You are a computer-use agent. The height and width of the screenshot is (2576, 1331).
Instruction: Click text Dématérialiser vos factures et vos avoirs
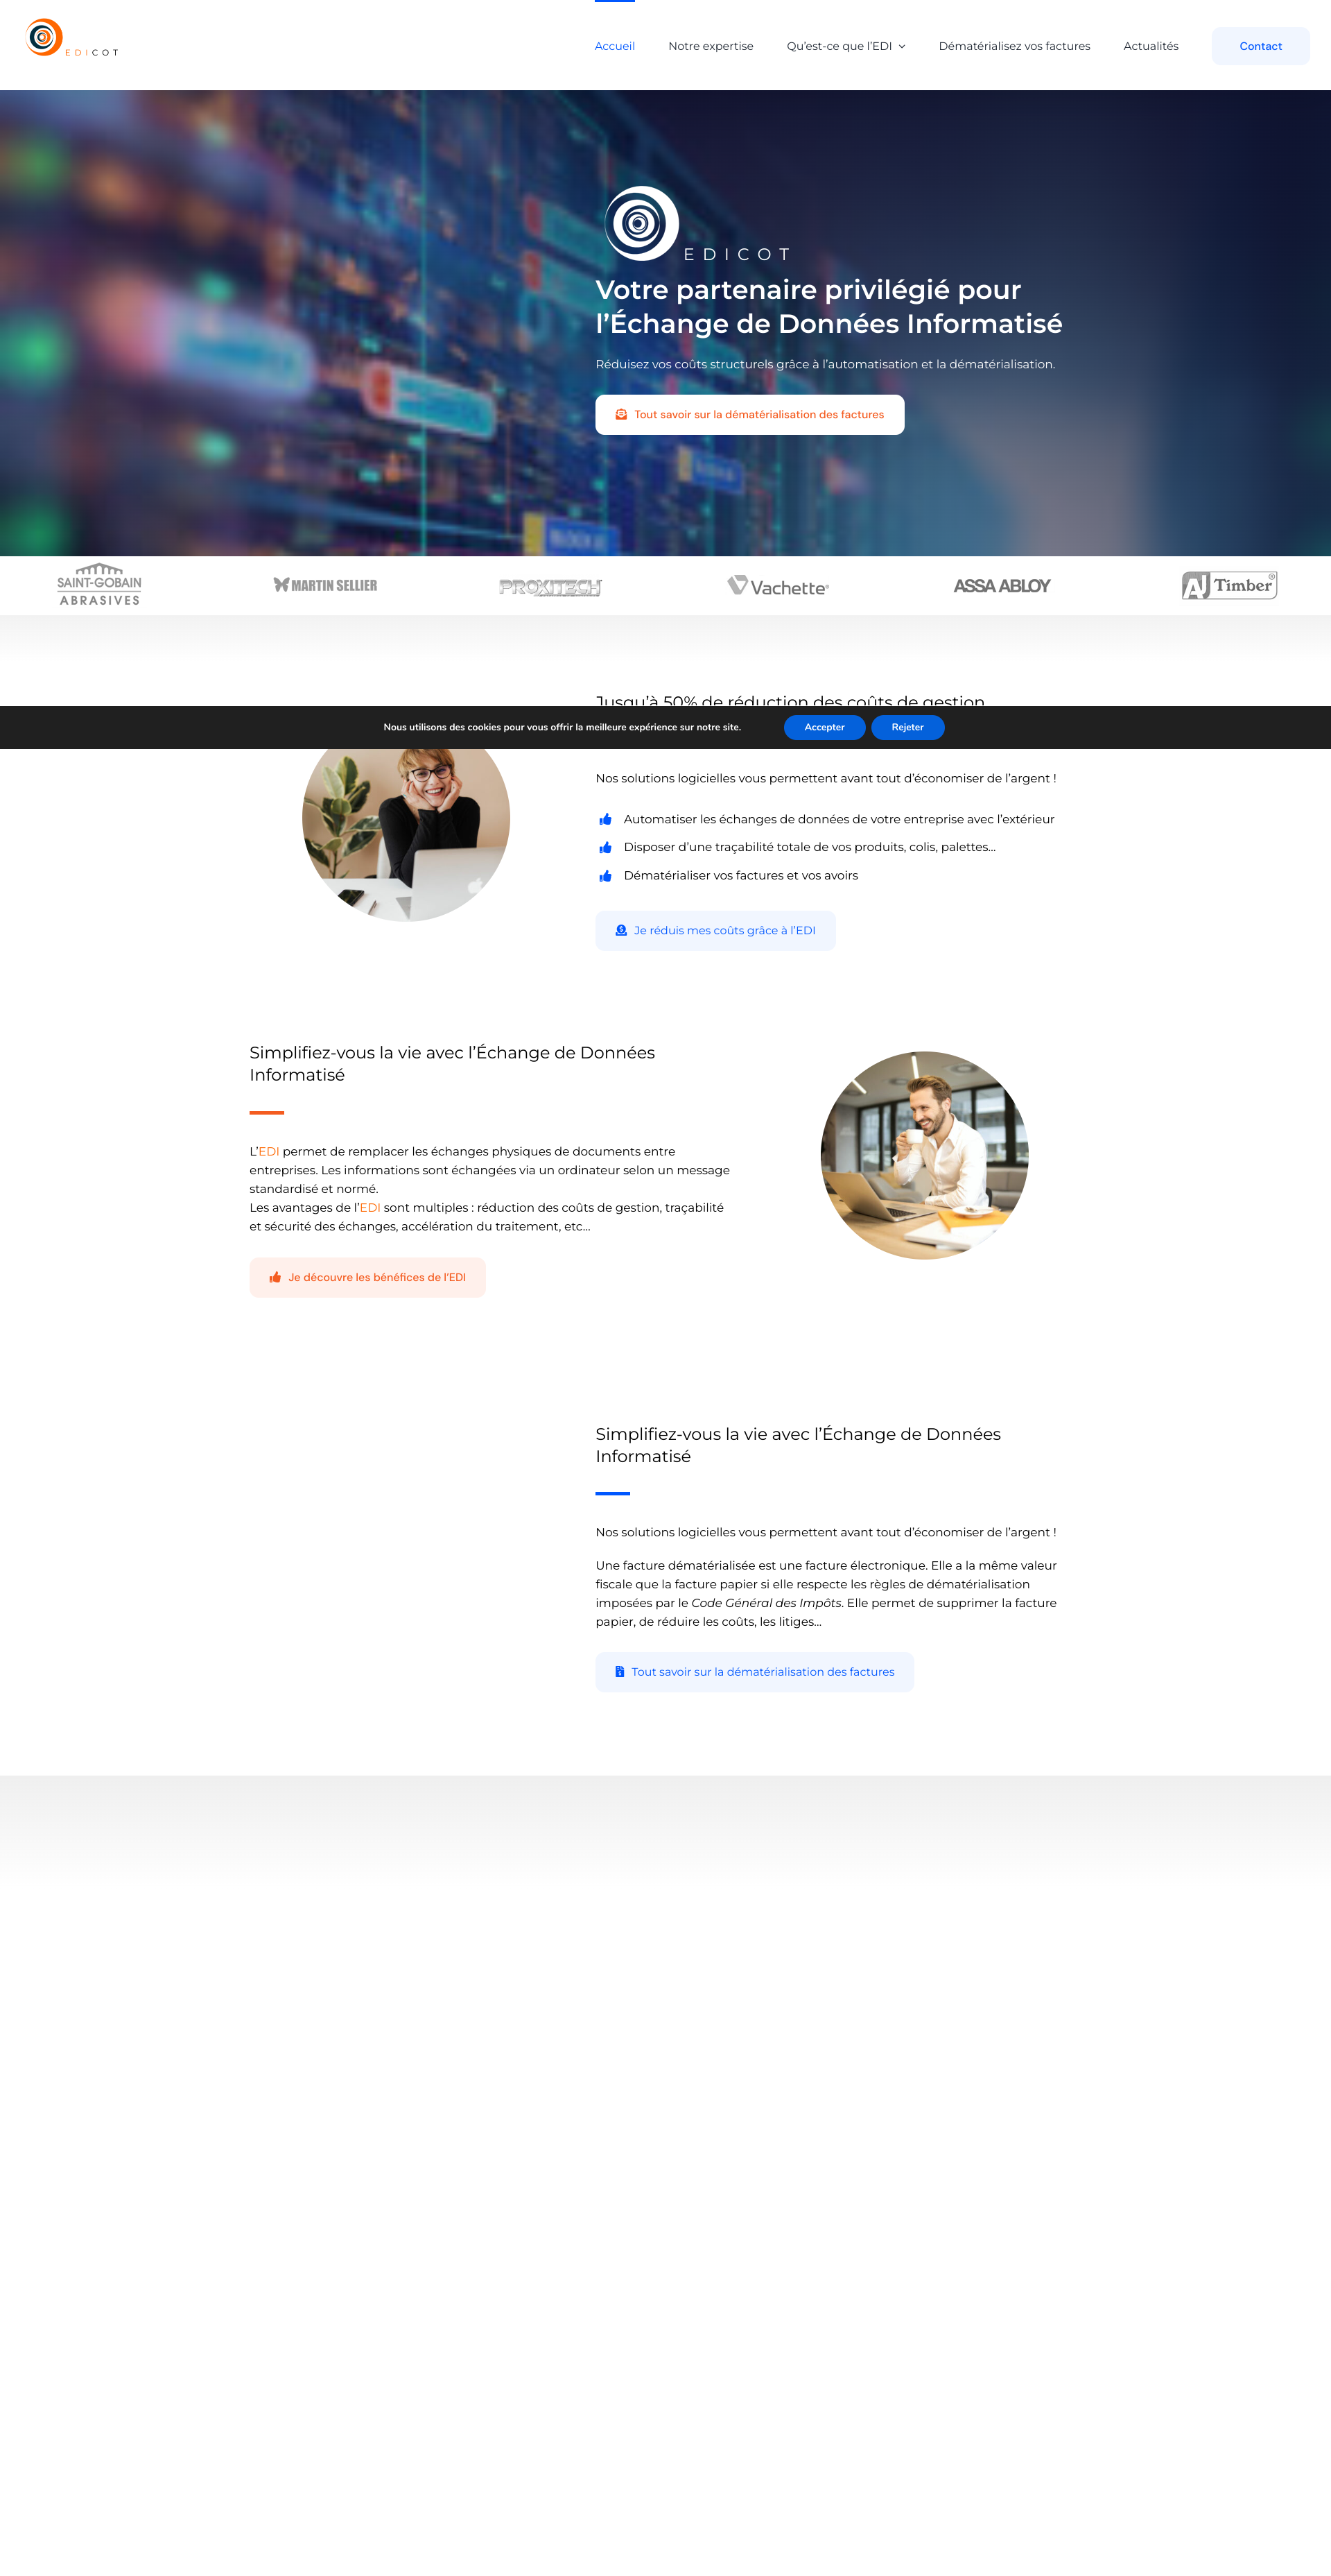740,875
